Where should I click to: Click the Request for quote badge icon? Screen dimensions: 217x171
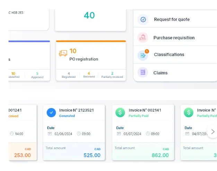tap(143, 19)
